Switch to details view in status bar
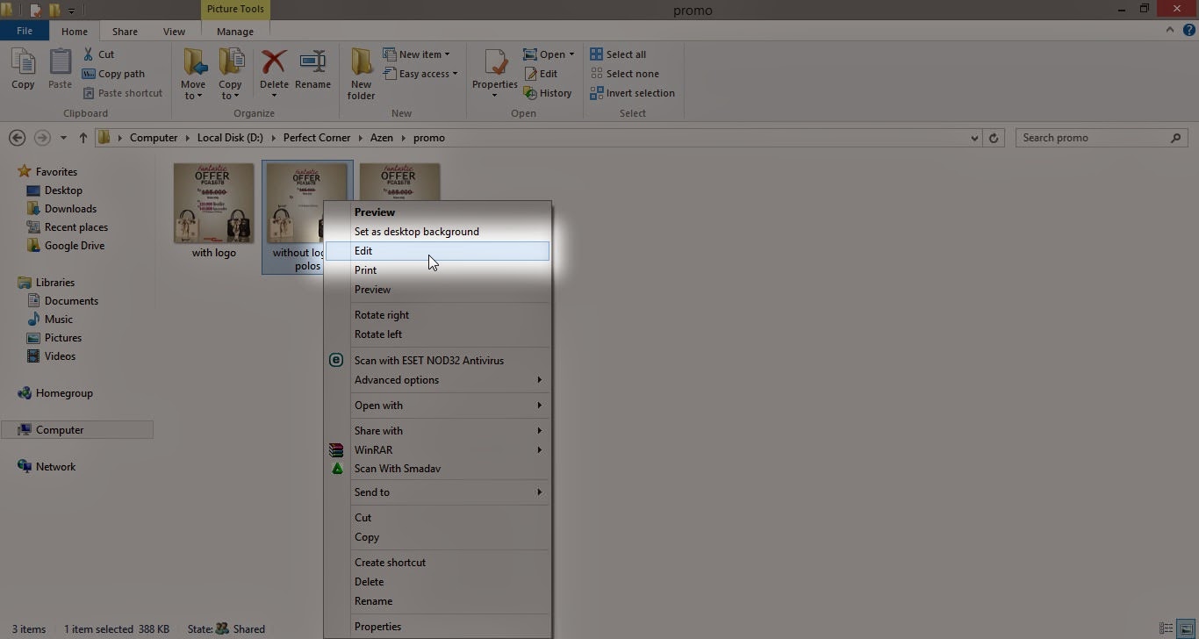 pyautogui.click(x=1167, y=628)
